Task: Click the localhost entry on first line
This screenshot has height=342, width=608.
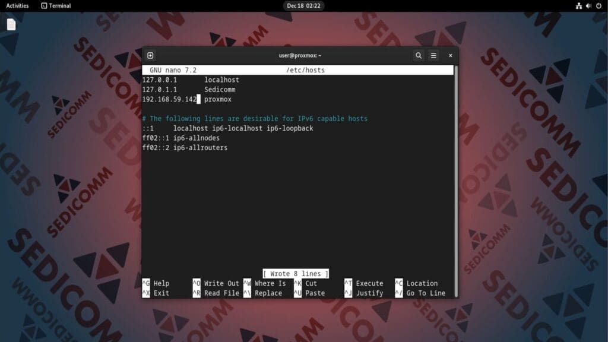Action: point(221,80)
